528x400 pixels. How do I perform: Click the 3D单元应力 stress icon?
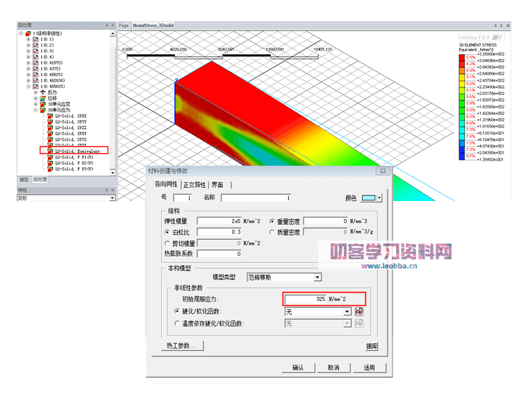coord(43,110)
